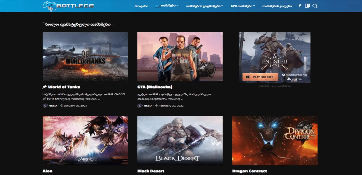The width and height of the screenshot is (362, 175).
Task: Open the Aion thumbnail image
Action: coord(85,141)
